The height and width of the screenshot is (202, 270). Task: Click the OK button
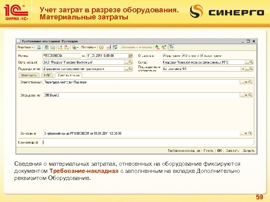tap(219, 151)
